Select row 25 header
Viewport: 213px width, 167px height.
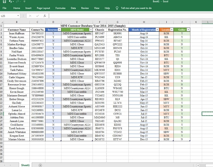[2, 114]
